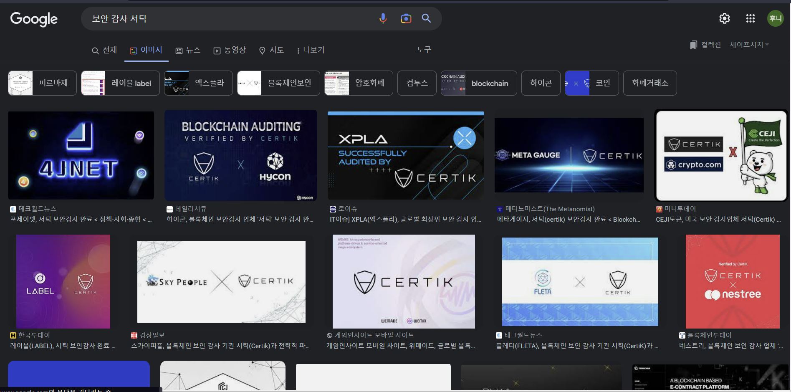
Task: Open the 레이블(LABEL), 서틱 보안감사 완료 title
Action: pos(63,346)
